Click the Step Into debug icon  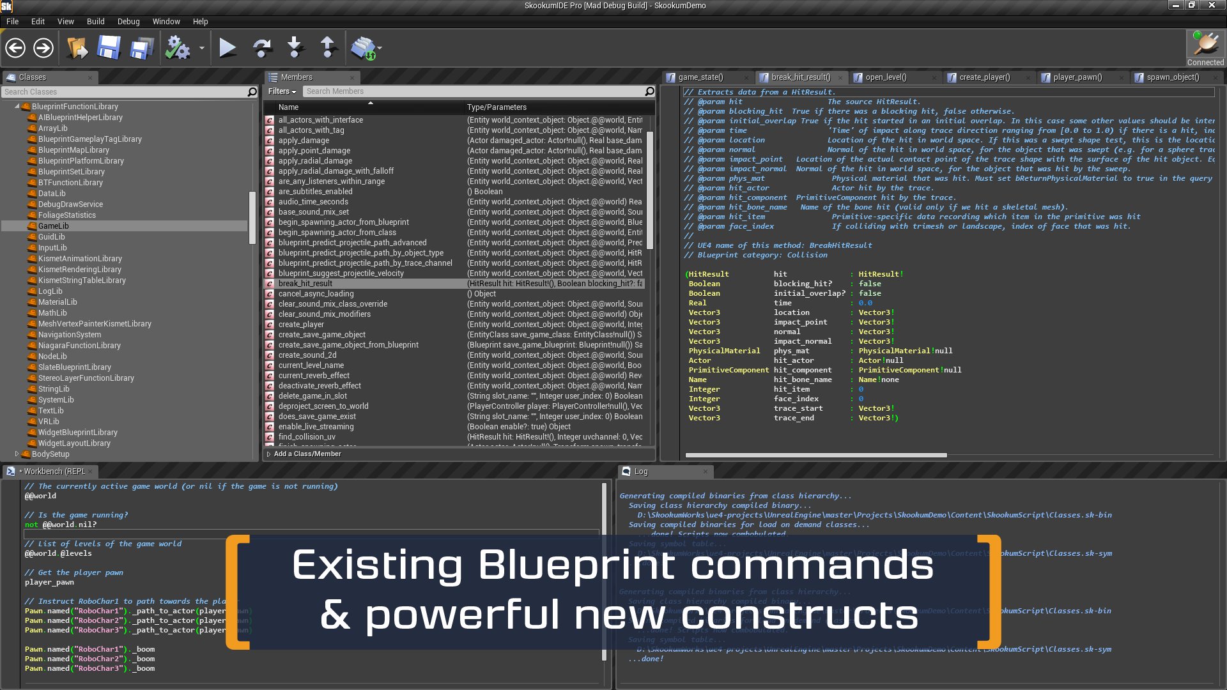[293, 48]
